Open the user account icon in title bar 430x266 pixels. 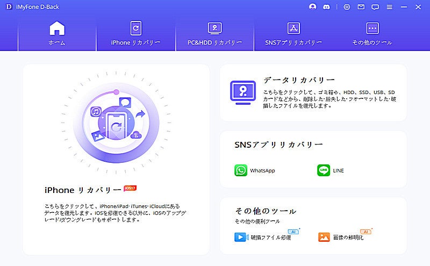(312, 7)
